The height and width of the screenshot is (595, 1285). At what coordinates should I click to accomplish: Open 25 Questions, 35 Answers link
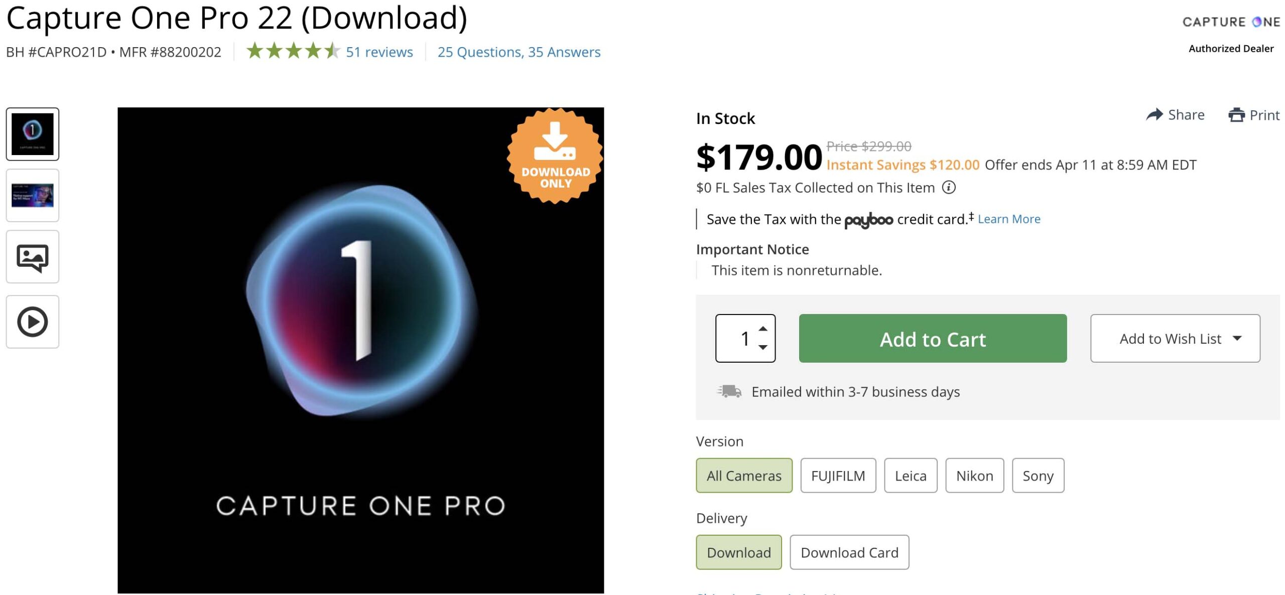point(519,52)
